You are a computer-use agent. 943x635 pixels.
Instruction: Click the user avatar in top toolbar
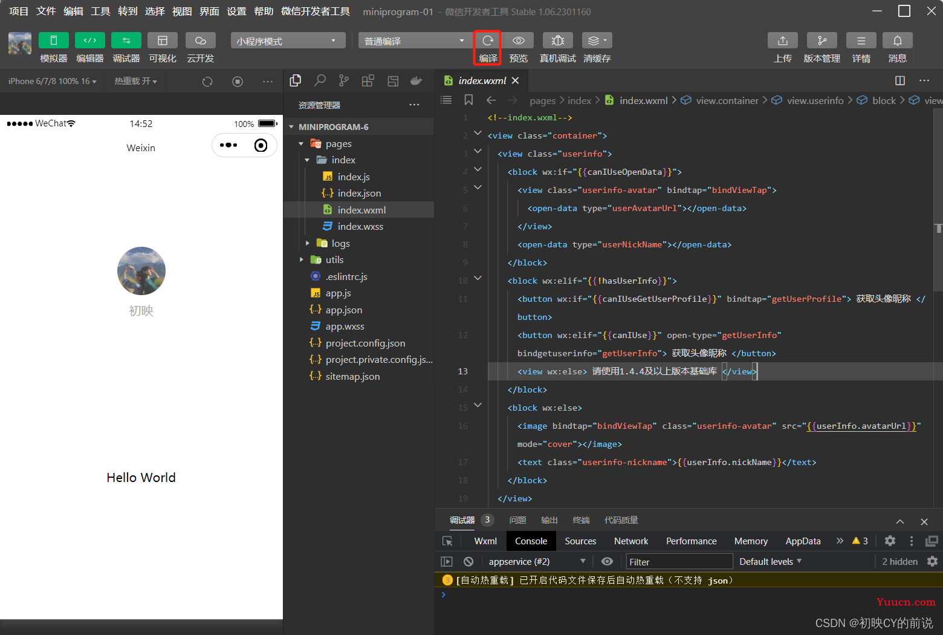[x=20, y=44]
